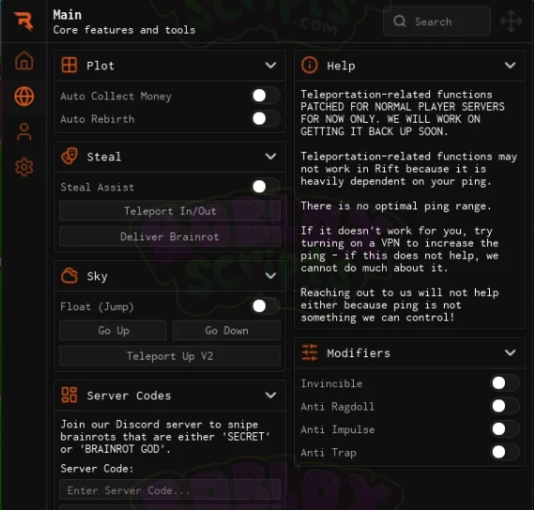Click the Modifiers section title
Screen dimensions: 534x510
point(359,353)
